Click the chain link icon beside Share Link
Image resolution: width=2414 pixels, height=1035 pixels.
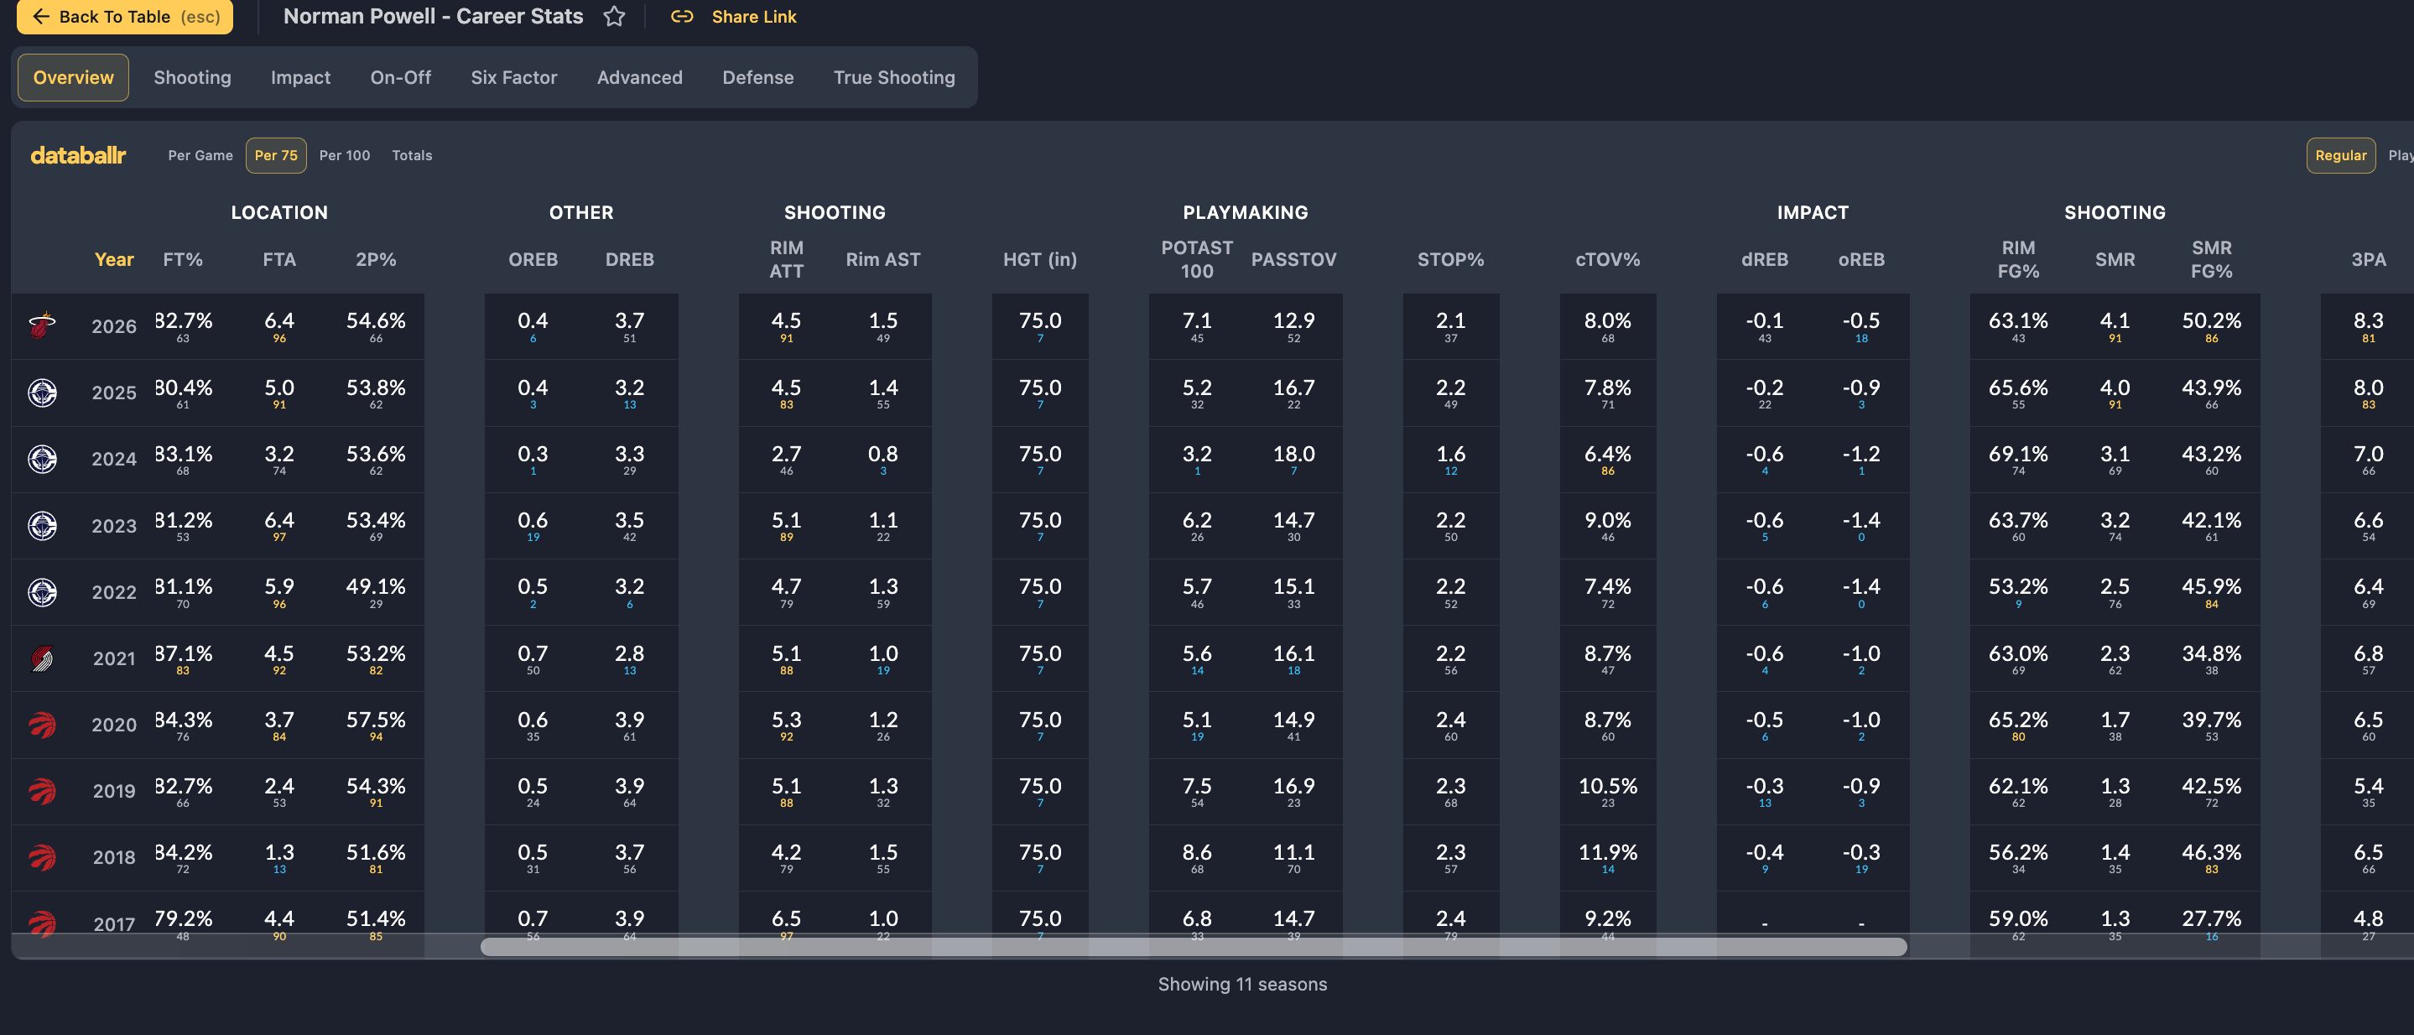click(x=682, y=17)
